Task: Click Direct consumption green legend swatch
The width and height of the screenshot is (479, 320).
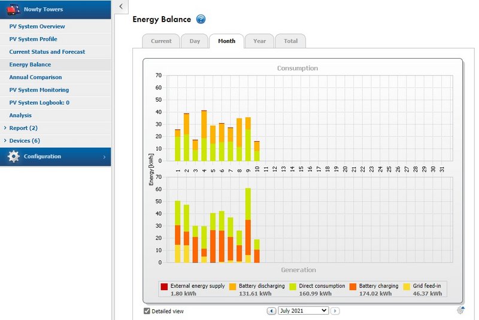Action: point(293,287)
